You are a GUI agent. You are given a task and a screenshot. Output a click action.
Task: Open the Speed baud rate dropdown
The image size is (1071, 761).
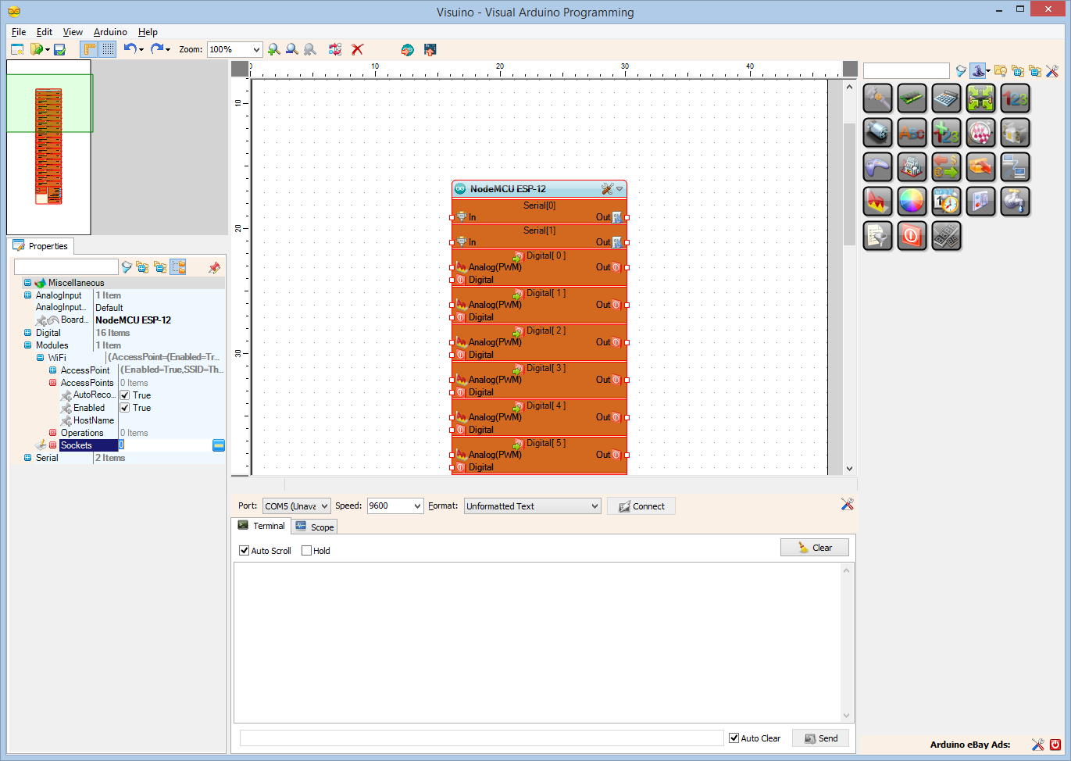418,506
